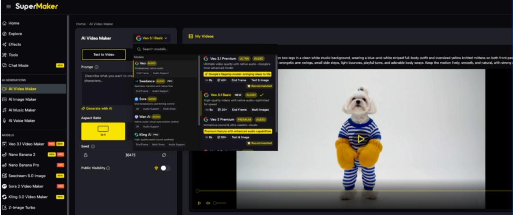Open Explore from the sidebar
This screenshot has width=513, height=215.
point(15,34)
